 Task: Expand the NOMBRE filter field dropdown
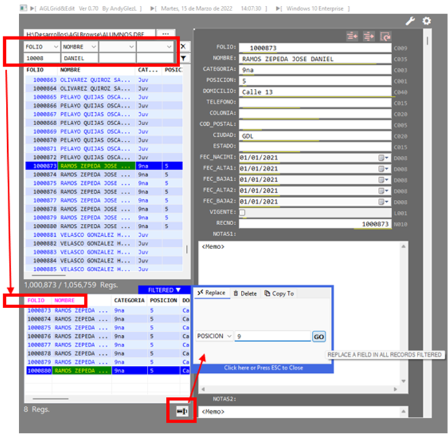coord(93,47)
